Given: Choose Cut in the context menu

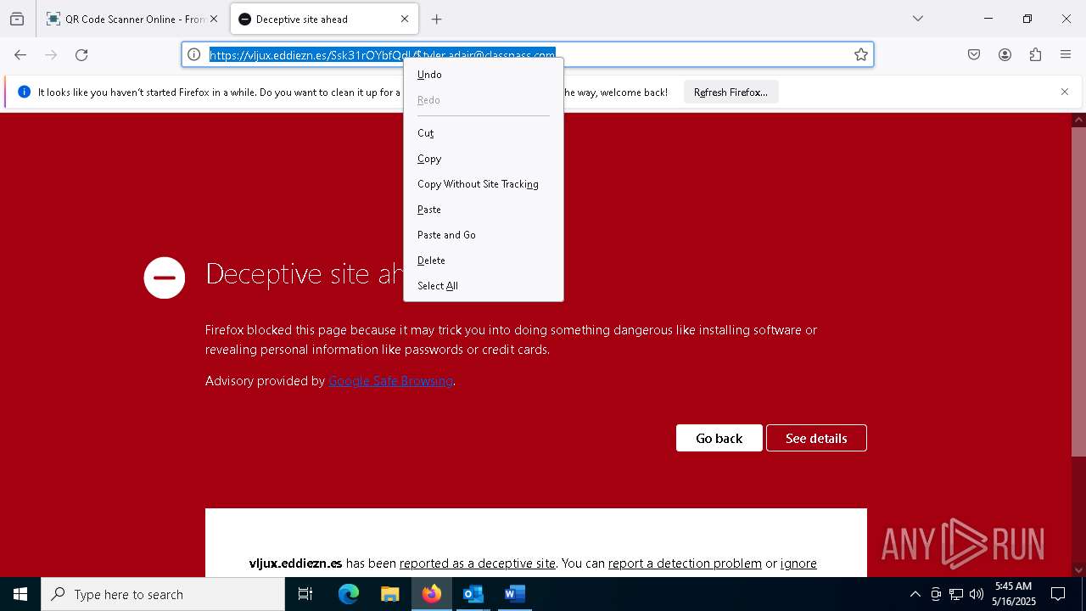Looking at the screenshot, I should coord(484,133).
